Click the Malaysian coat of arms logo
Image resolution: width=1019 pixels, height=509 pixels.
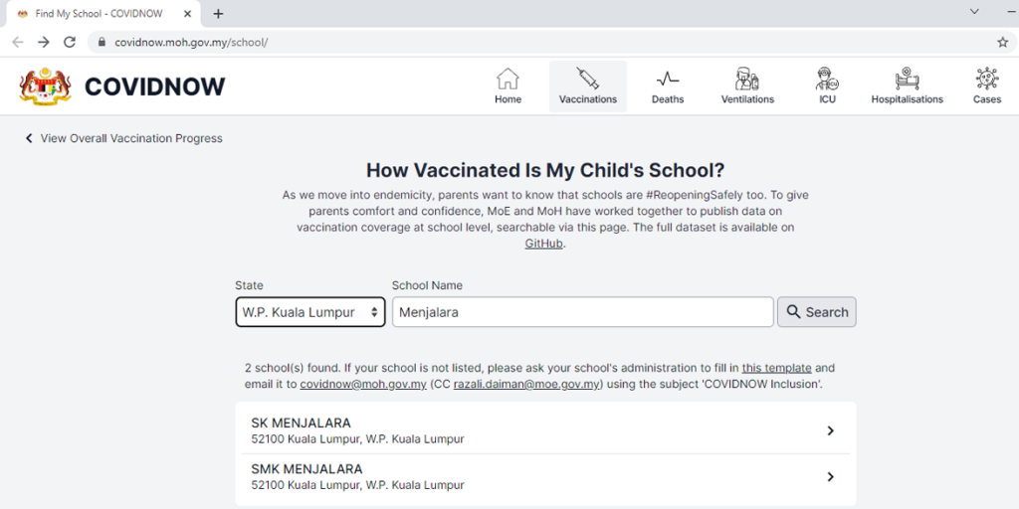coord(45,86)
